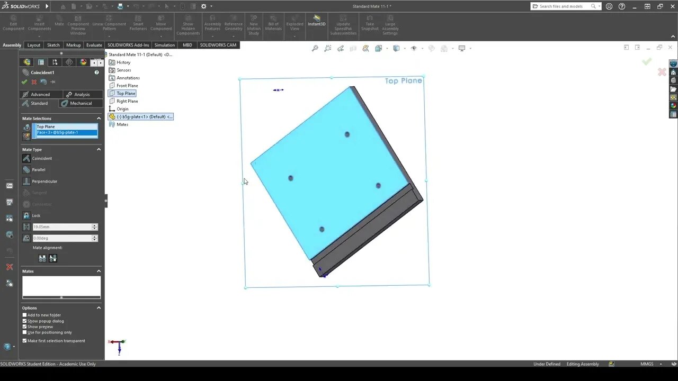Switch to the Layout tab
The width and height of the screenshot is (678, 381).
(x=34, y=45)
